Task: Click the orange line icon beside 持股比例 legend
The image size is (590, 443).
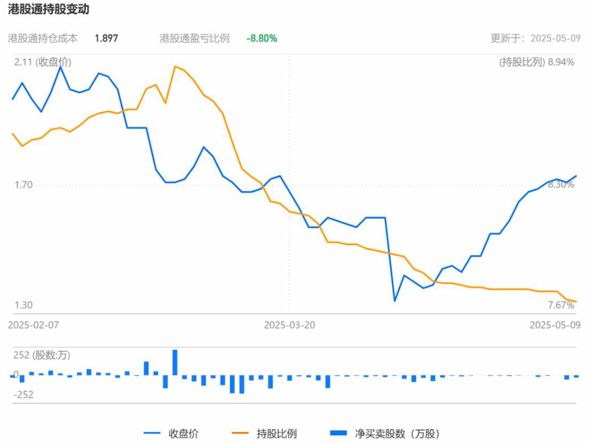Action: click(243, 433)
